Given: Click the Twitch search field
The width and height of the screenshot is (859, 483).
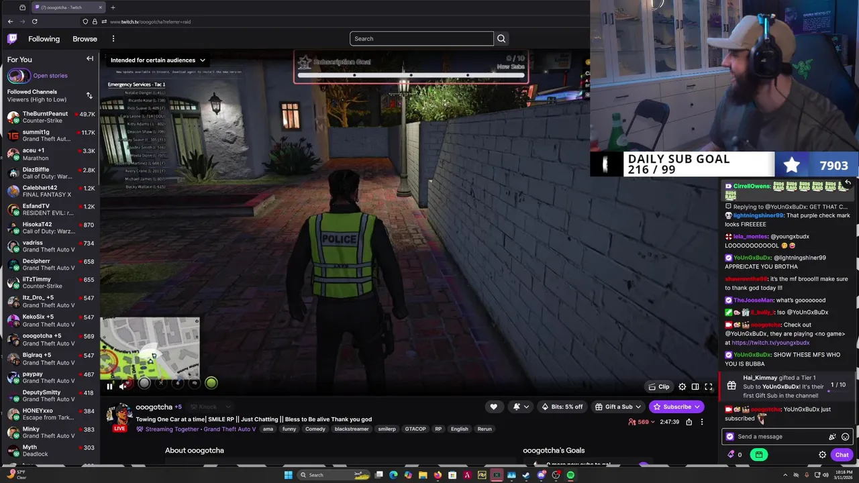Looking at the screenshot, I should [421, 38].
